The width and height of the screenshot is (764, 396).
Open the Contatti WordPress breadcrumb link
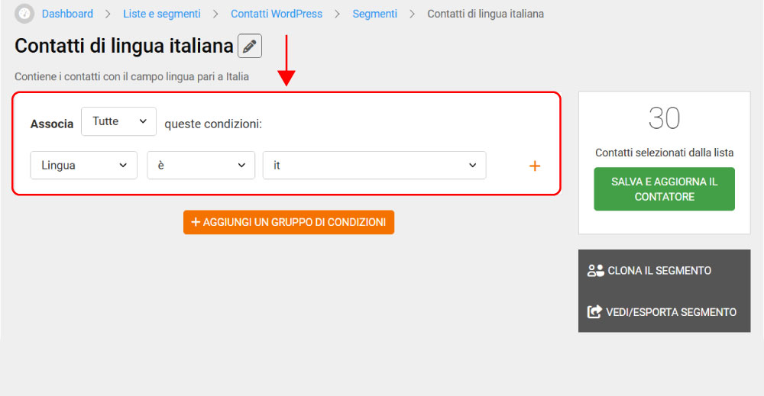[x=277, y=14]
